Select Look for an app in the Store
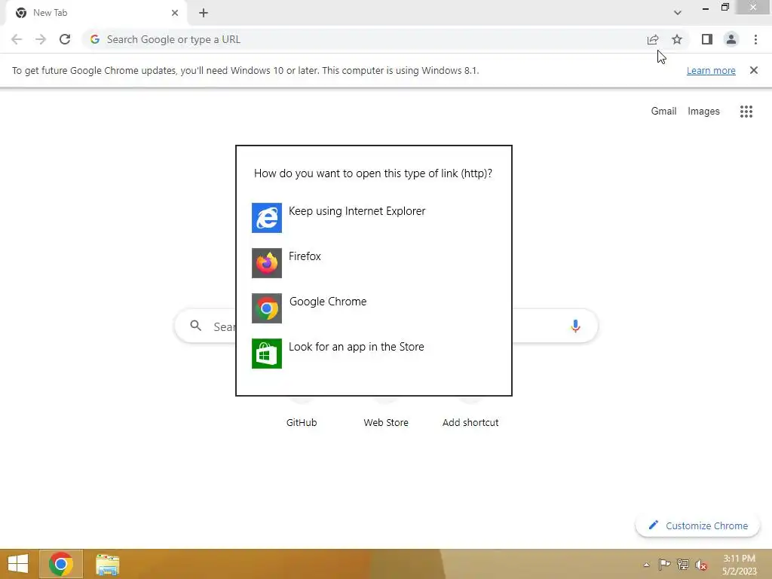The width and height of the screenshot is (772, 579). [356, 347]
